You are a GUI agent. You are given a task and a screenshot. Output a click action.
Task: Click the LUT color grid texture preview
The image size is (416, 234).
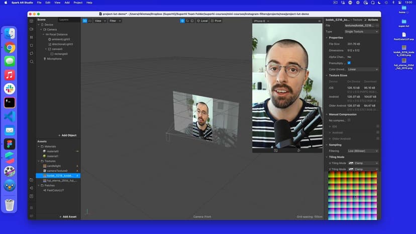point(352,196)
